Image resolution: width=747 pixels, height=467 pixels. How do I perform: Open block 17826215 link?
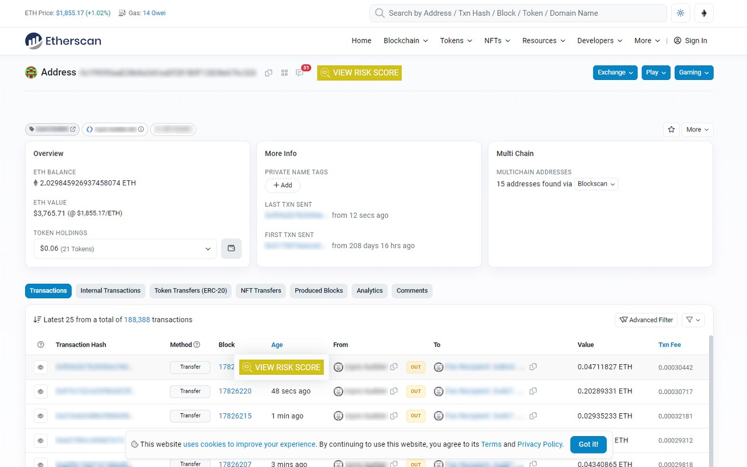tap(235, 416)
